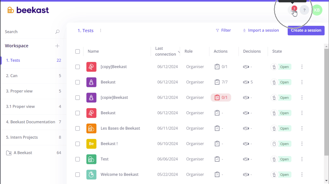
Task: Check the Test session checkbox
Action: (x=78, y=159)
